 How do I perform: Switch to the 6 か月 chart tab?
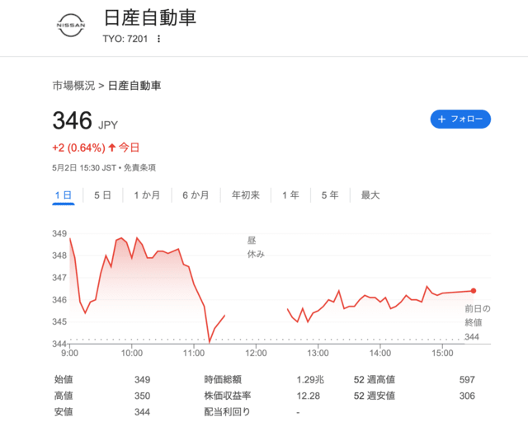tap(196, 195)
